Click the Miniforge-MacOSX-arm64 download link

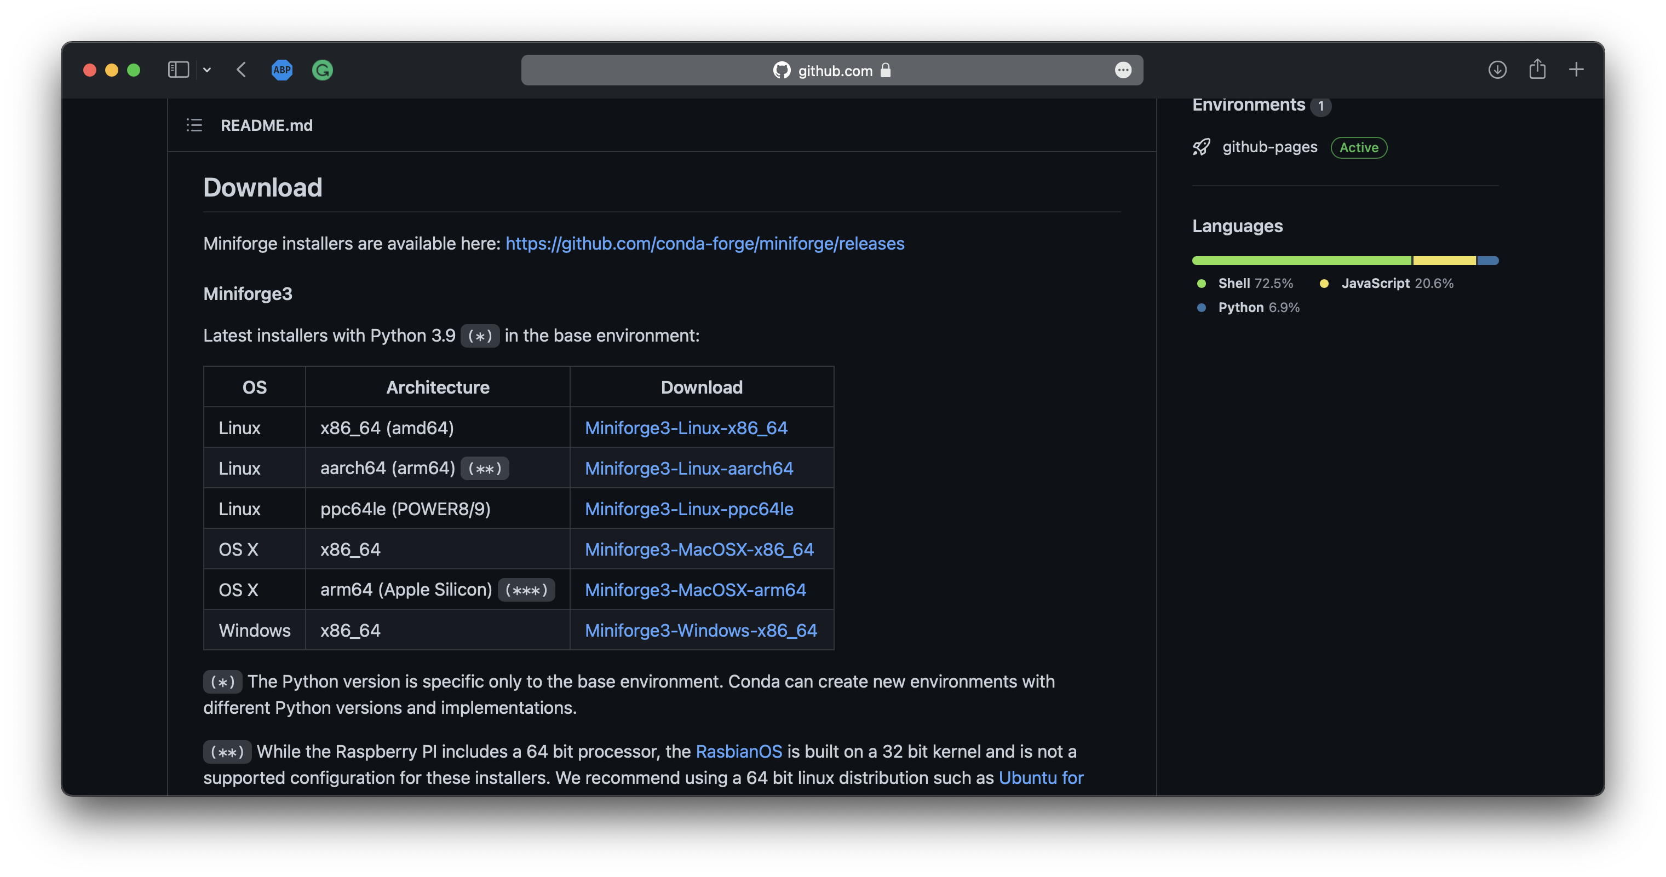tap(696, 590)
